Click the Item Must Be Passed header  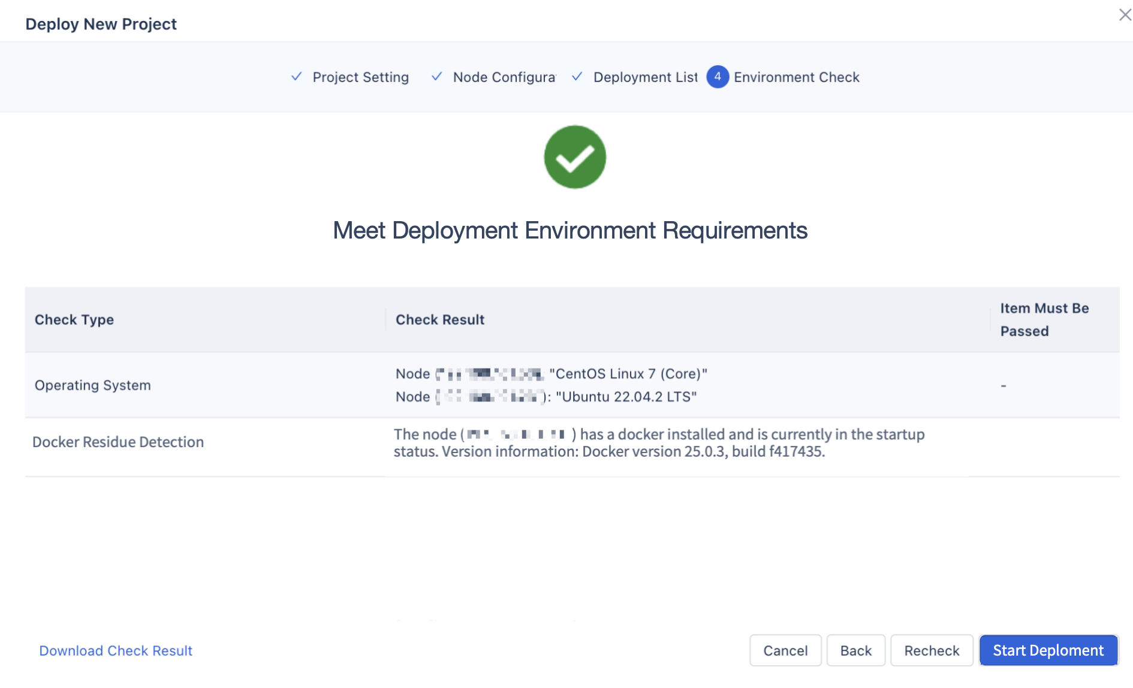tap(1044, 319)
